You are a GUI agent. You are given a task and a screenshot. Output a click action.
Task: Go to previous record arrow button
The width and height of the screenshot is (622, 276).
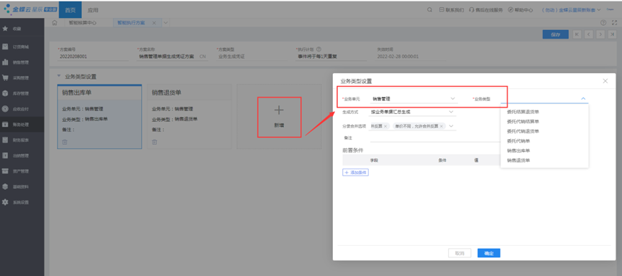(x=588, y=34)
